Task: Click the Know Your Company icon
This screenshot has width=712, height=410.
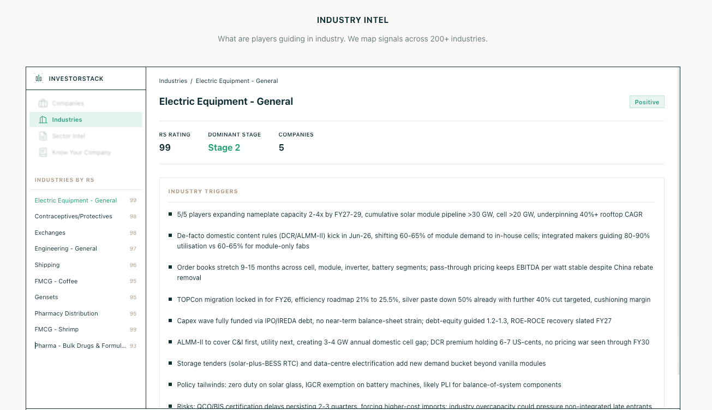Action: click(43, 152)
